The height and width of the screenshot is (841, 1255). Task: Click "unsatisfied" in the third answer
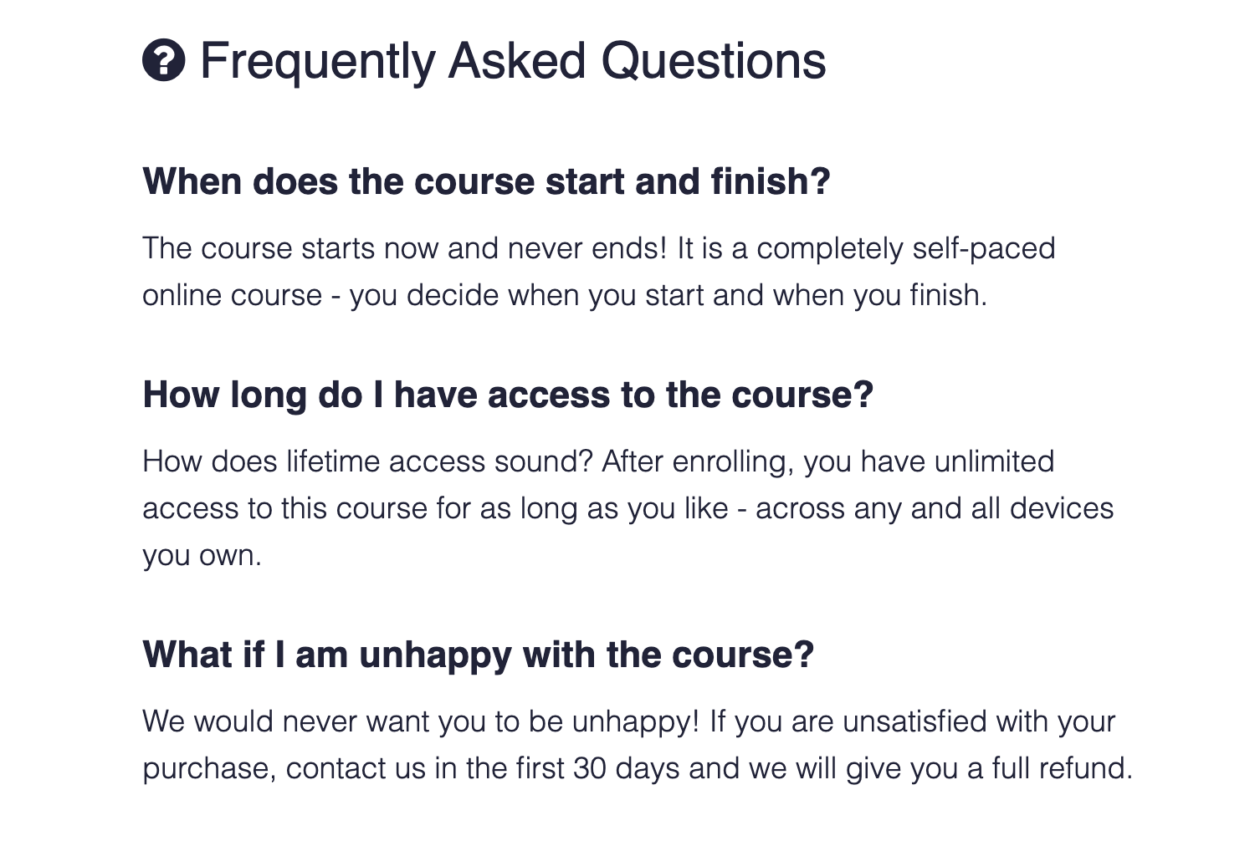point(914,721)
